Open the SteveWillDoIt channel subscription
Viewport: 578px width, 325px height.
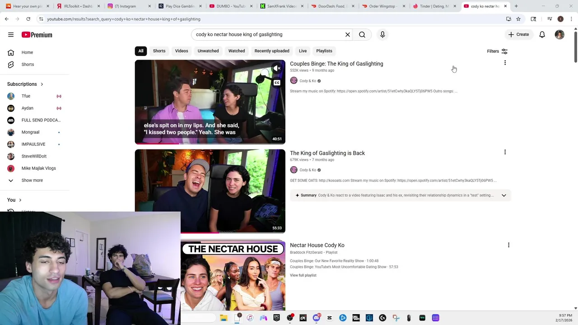[x=34, y=156]
